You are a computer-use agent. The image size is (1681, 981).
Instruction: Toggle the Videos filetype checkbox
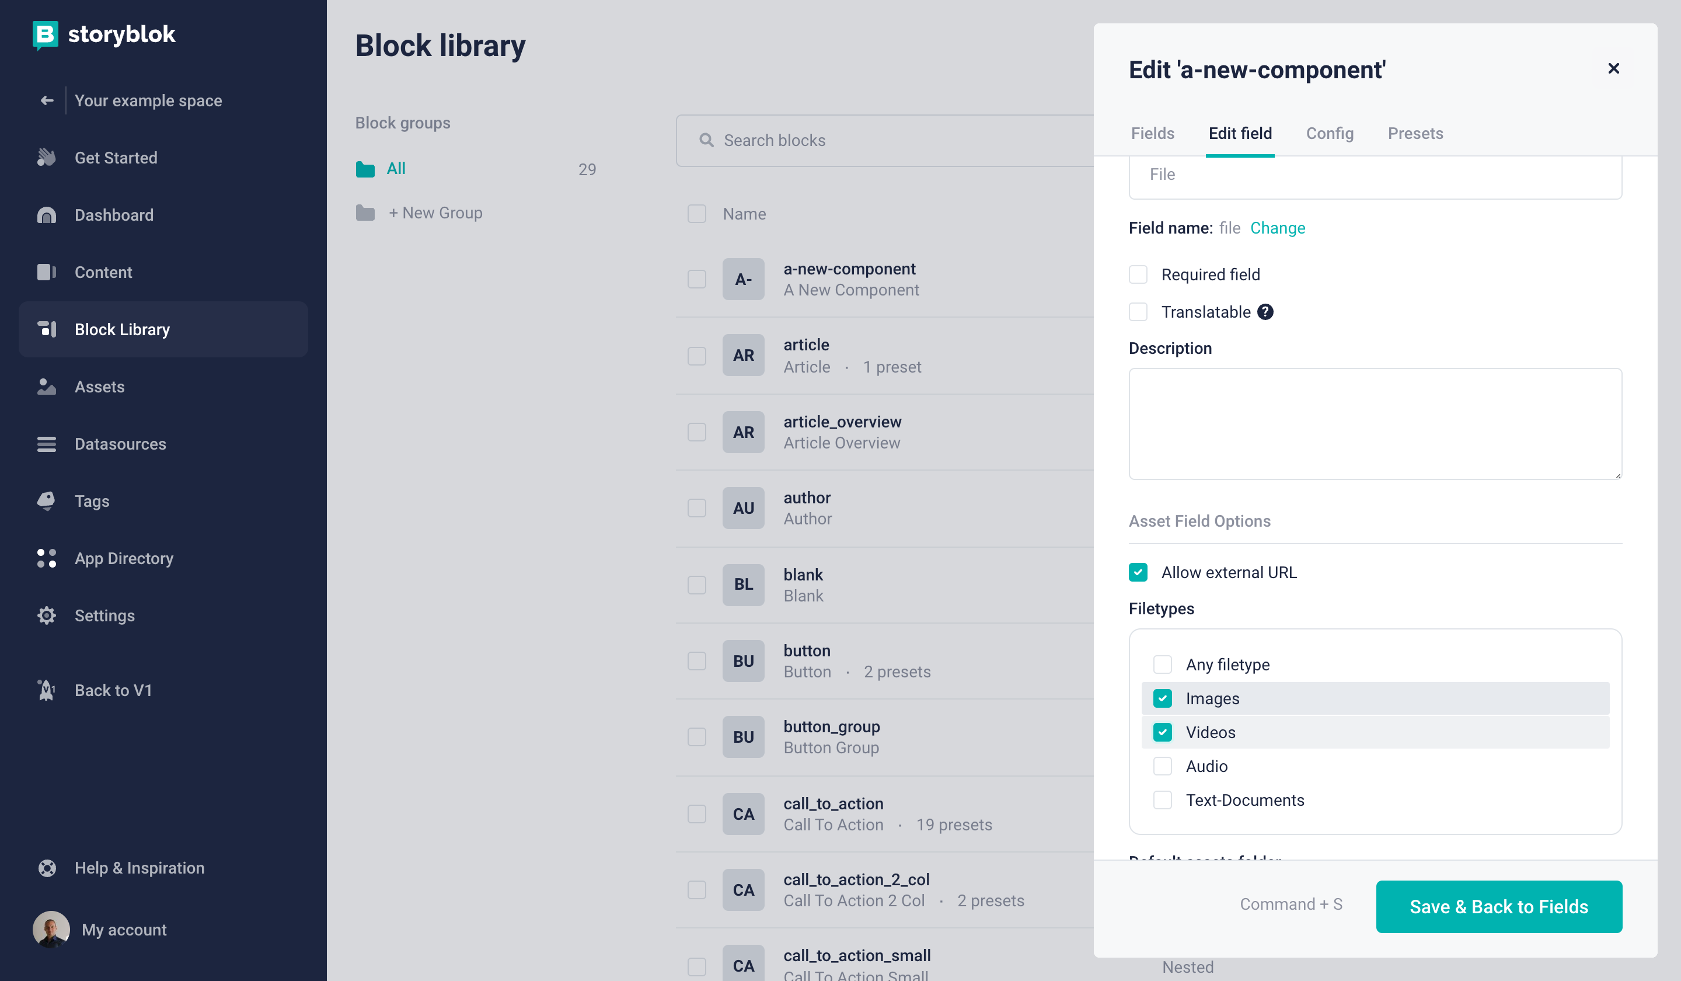pyautogui.click(x=1163, y=732)
